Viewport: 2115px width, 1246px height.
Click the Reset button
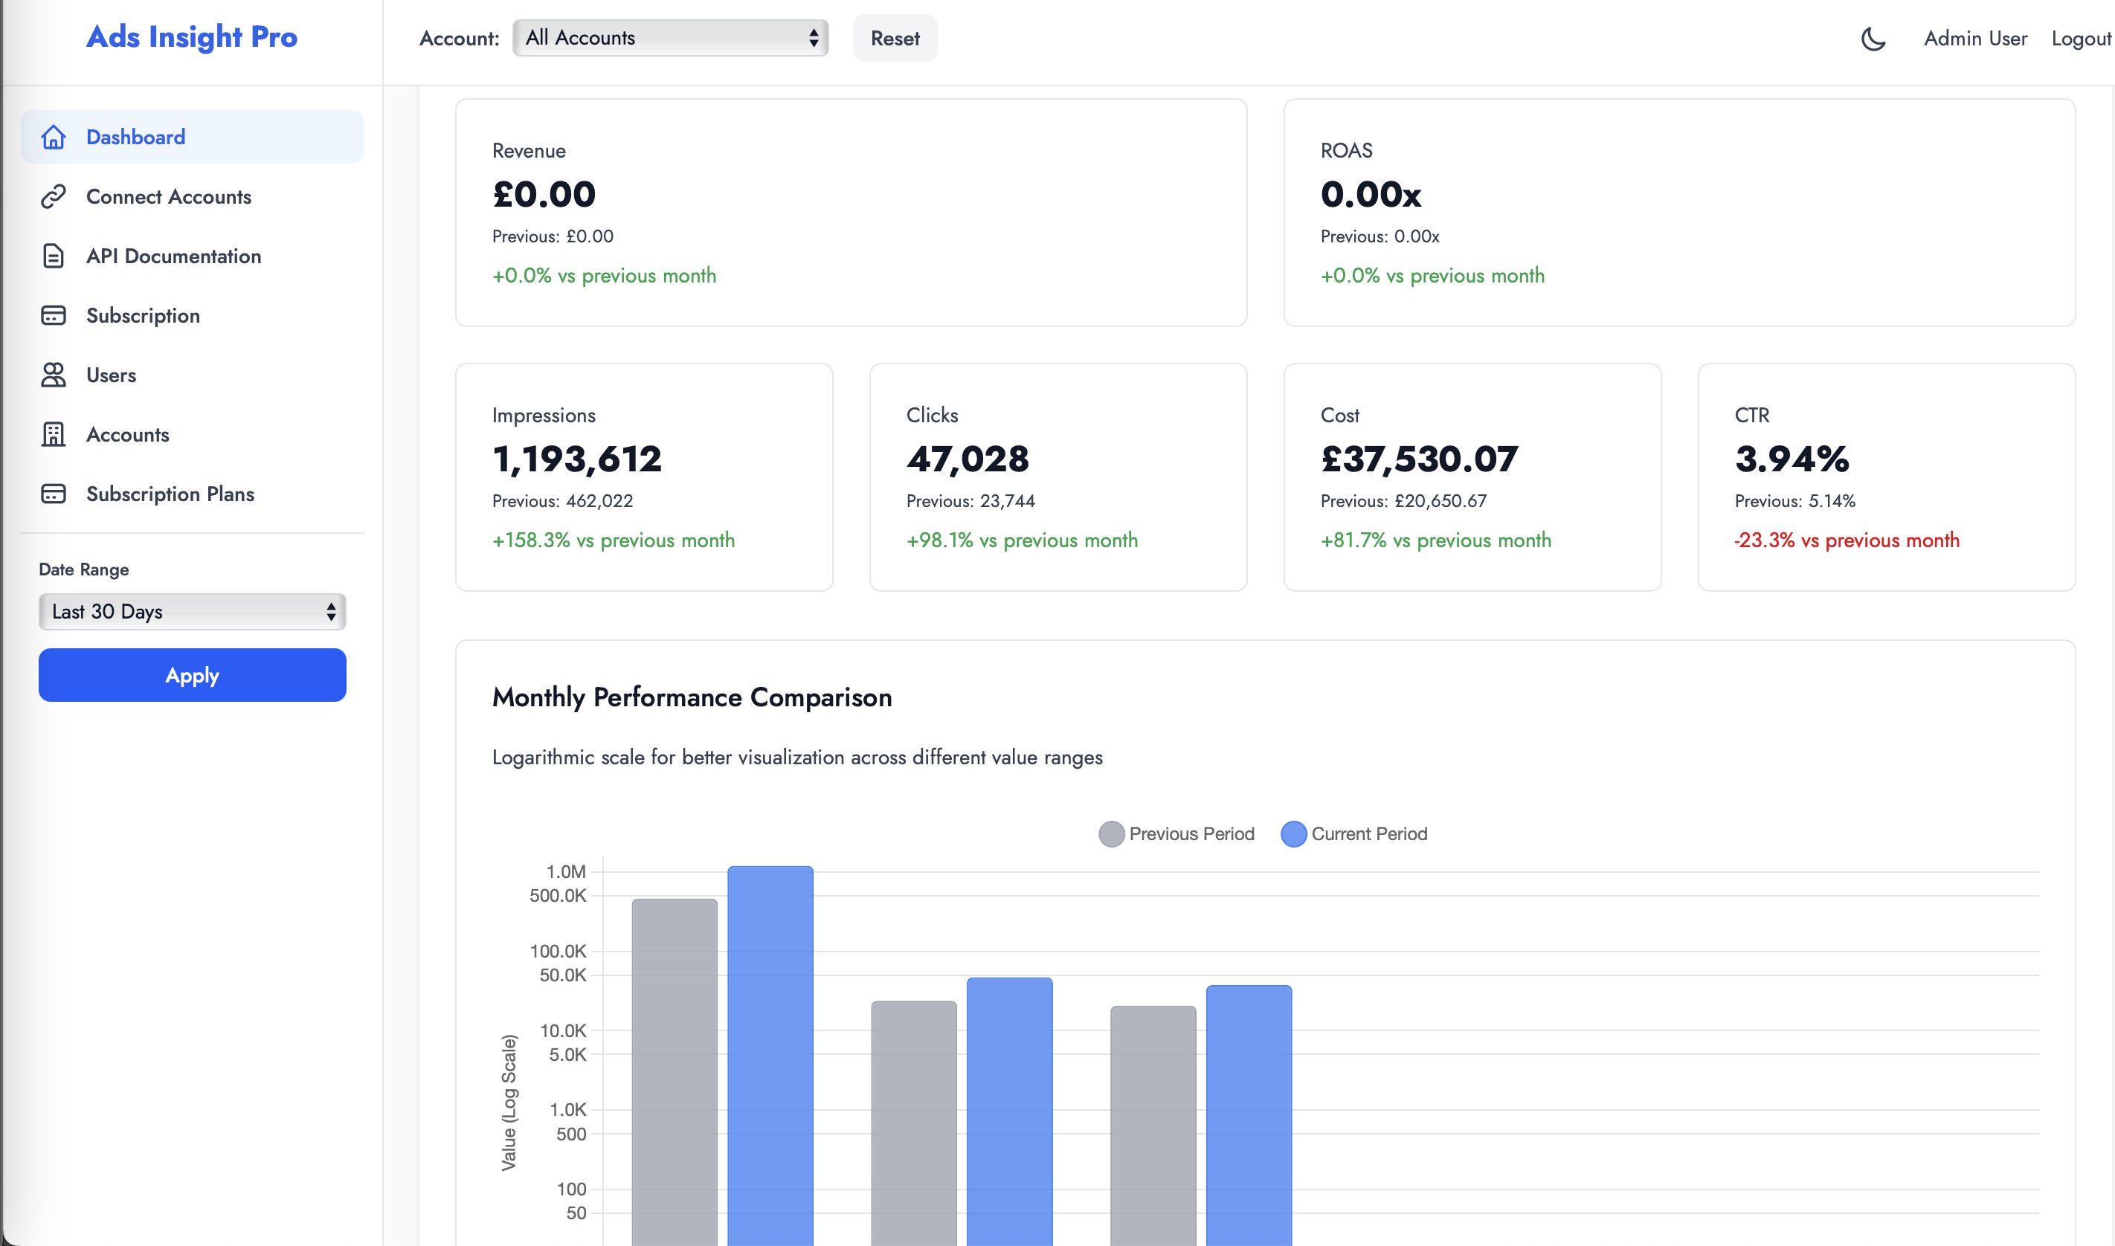click(894, 39)
